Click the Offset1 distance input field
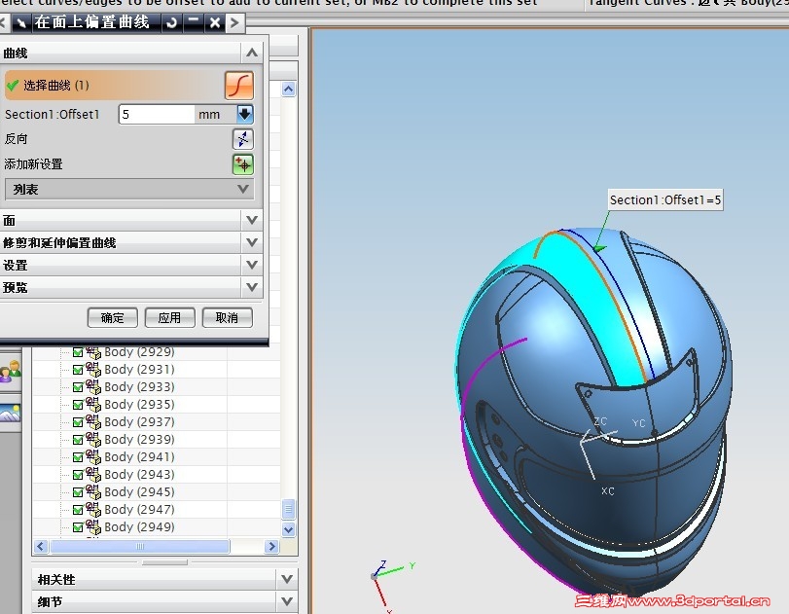789x614 pixels. point(157,114)
